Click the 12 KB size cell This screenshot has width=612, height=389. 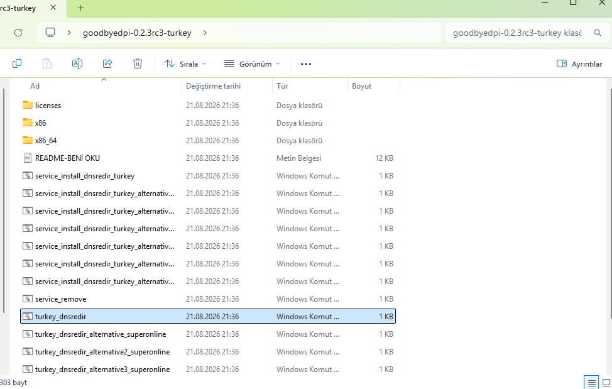coord(384,158)
